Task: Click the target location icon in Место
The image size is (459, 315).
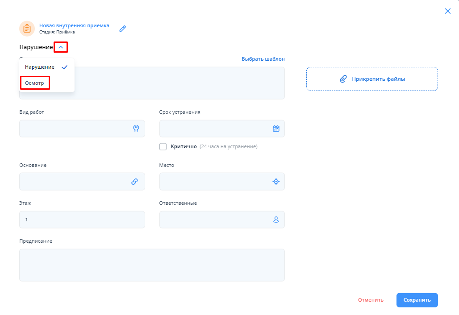Action: tap(276, 182)
